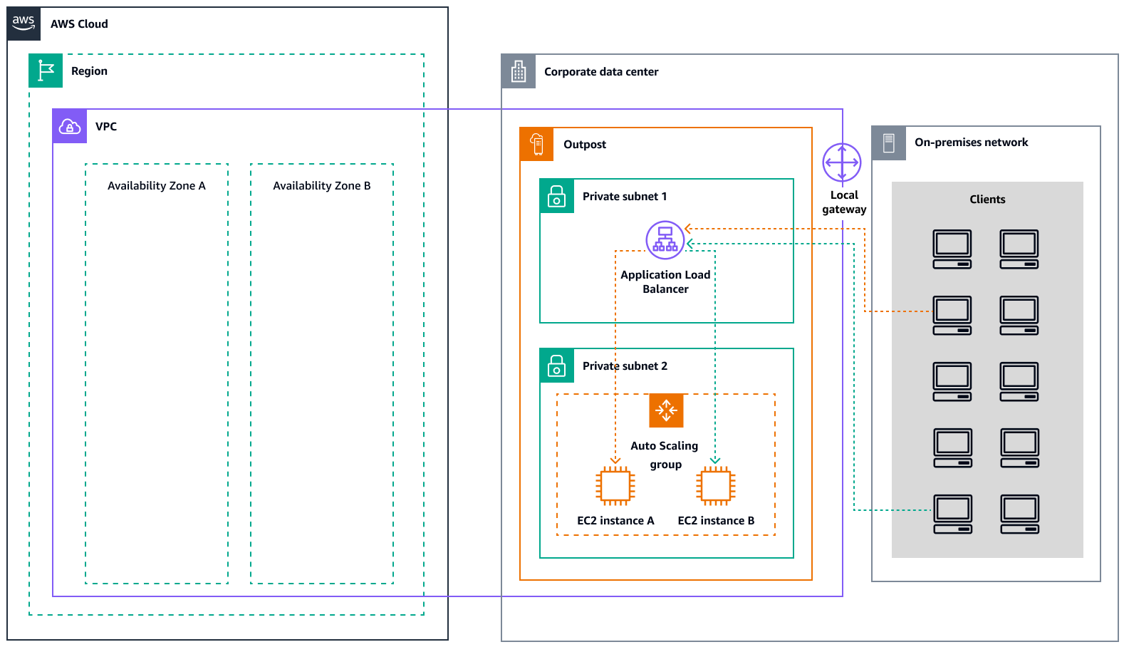Viewport: 1124px width, 647px height.
Task: Click the EC2 instance A chip icon
Action: point(615,486)
